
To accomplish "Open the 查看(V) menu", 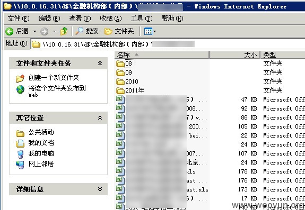I will point(80,19).
